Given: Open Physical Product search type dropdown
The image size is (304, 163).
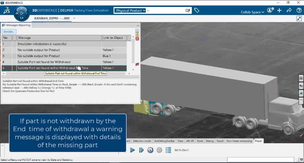Looking at the screenshot, I should pyautogui.click(x=130, y=11).
